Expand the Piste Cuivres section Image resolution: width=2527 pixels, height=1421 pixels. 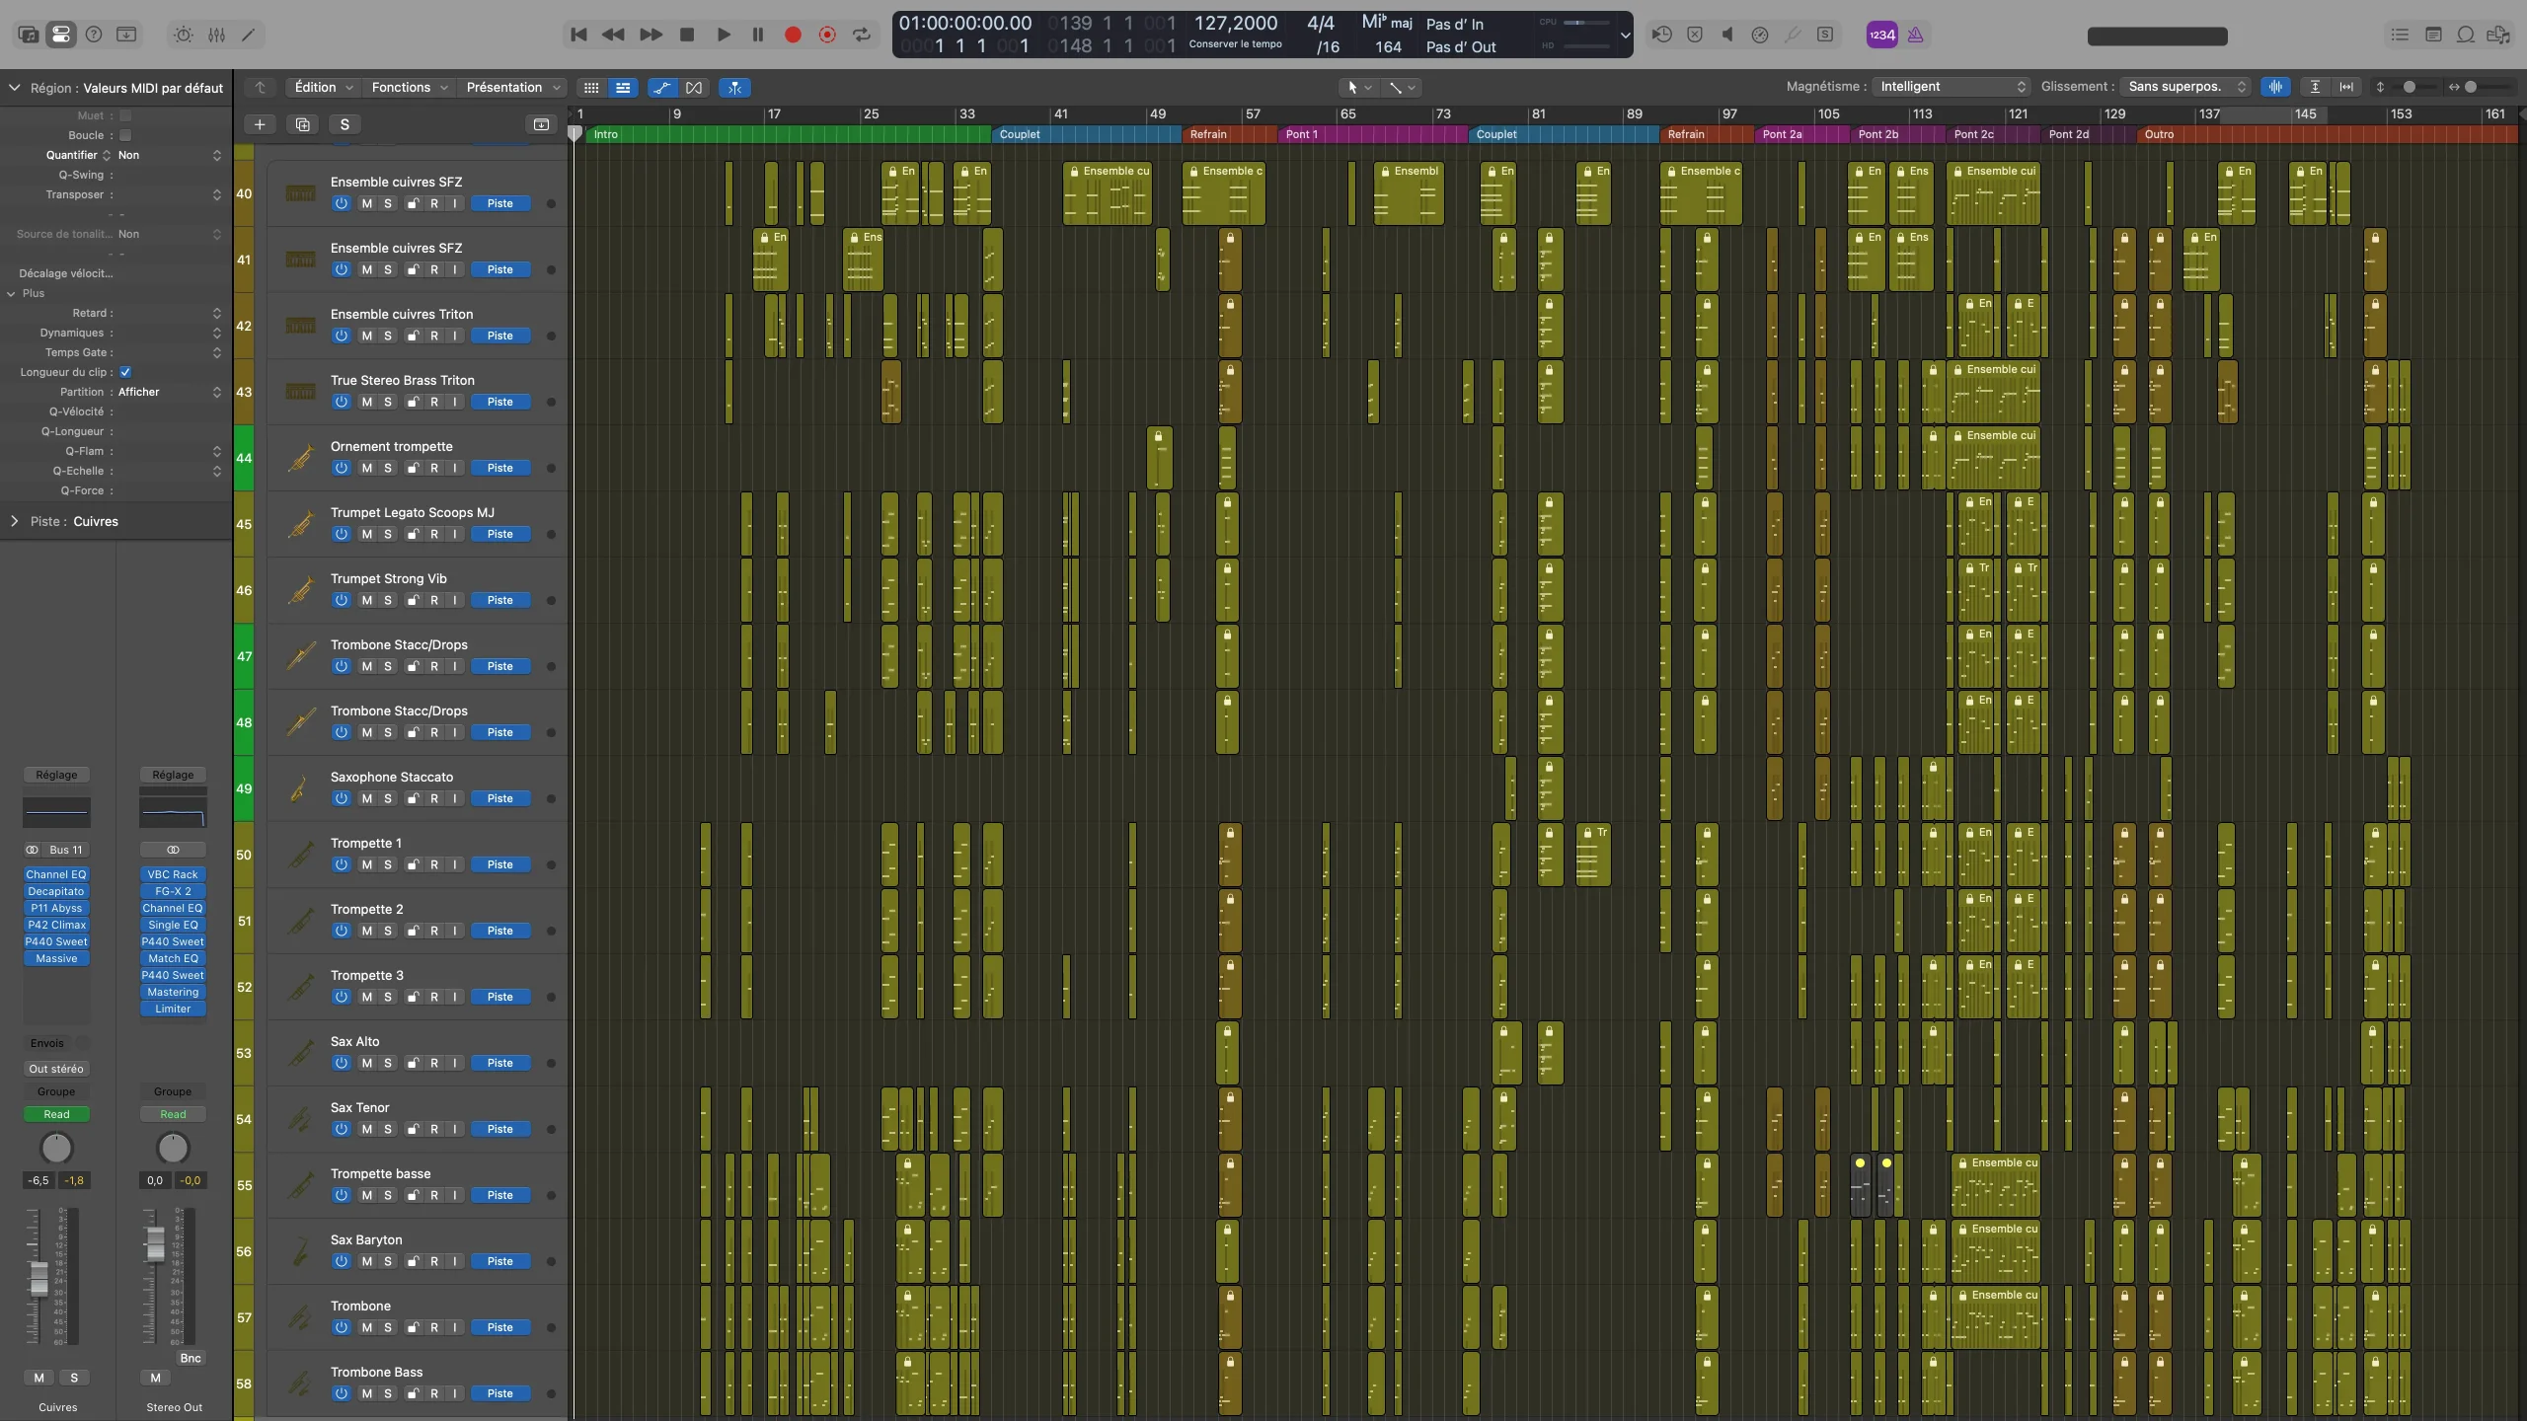coord(15,521)
